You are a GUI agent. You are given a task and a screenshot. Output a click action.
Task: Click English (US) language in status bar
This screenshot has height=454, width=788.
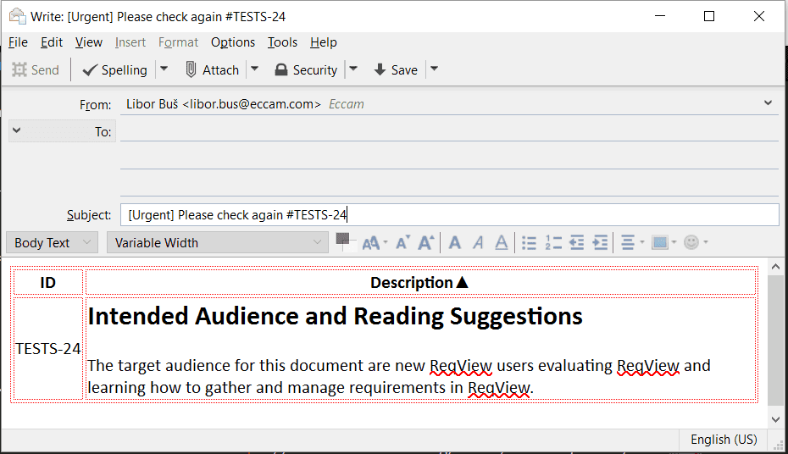pyautogui.click(x=724, y=440)
